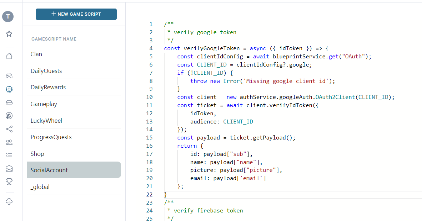Open the trophy leaderboard icon
422x221 pixels.
pyautogui.click(x=9, y=182)
